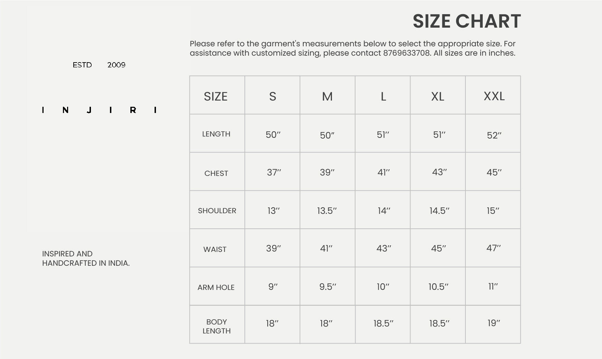Click the WAIST row label

215,249
